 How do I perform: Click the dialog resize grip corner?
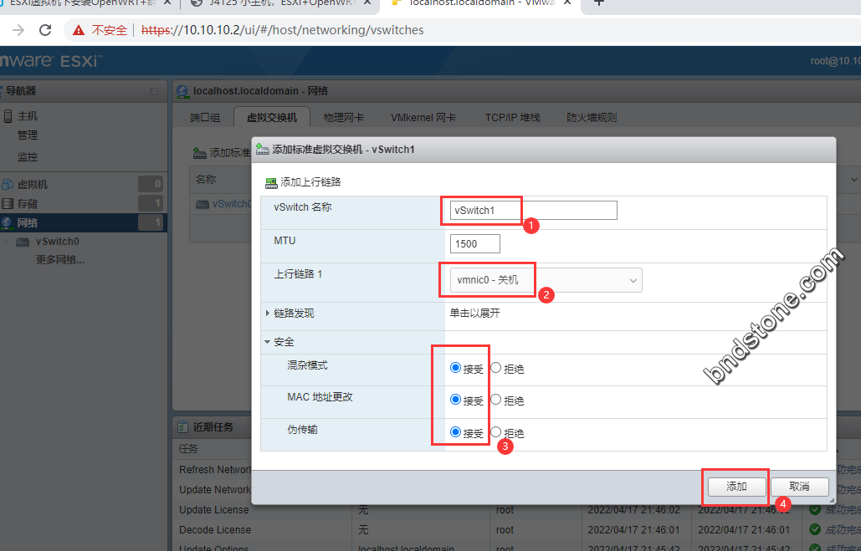(x=832, y=499)
